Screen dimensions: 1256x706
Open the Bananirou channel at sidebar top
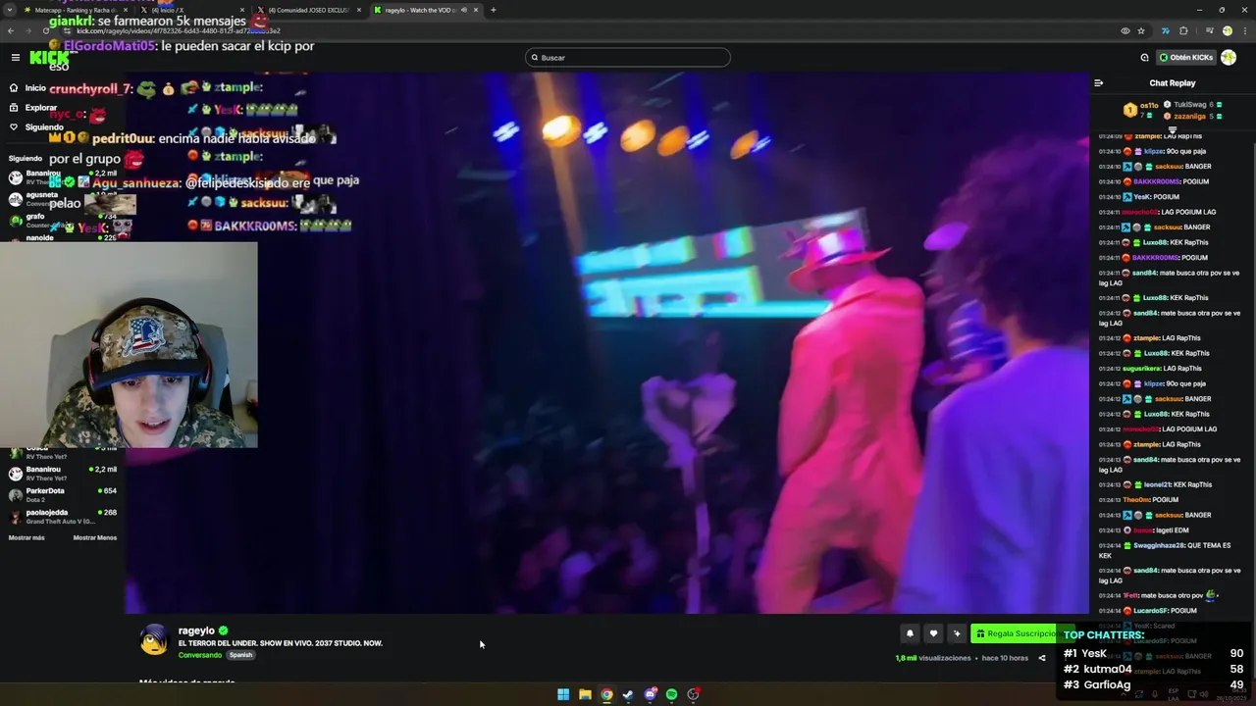click(x=63, y=177)
